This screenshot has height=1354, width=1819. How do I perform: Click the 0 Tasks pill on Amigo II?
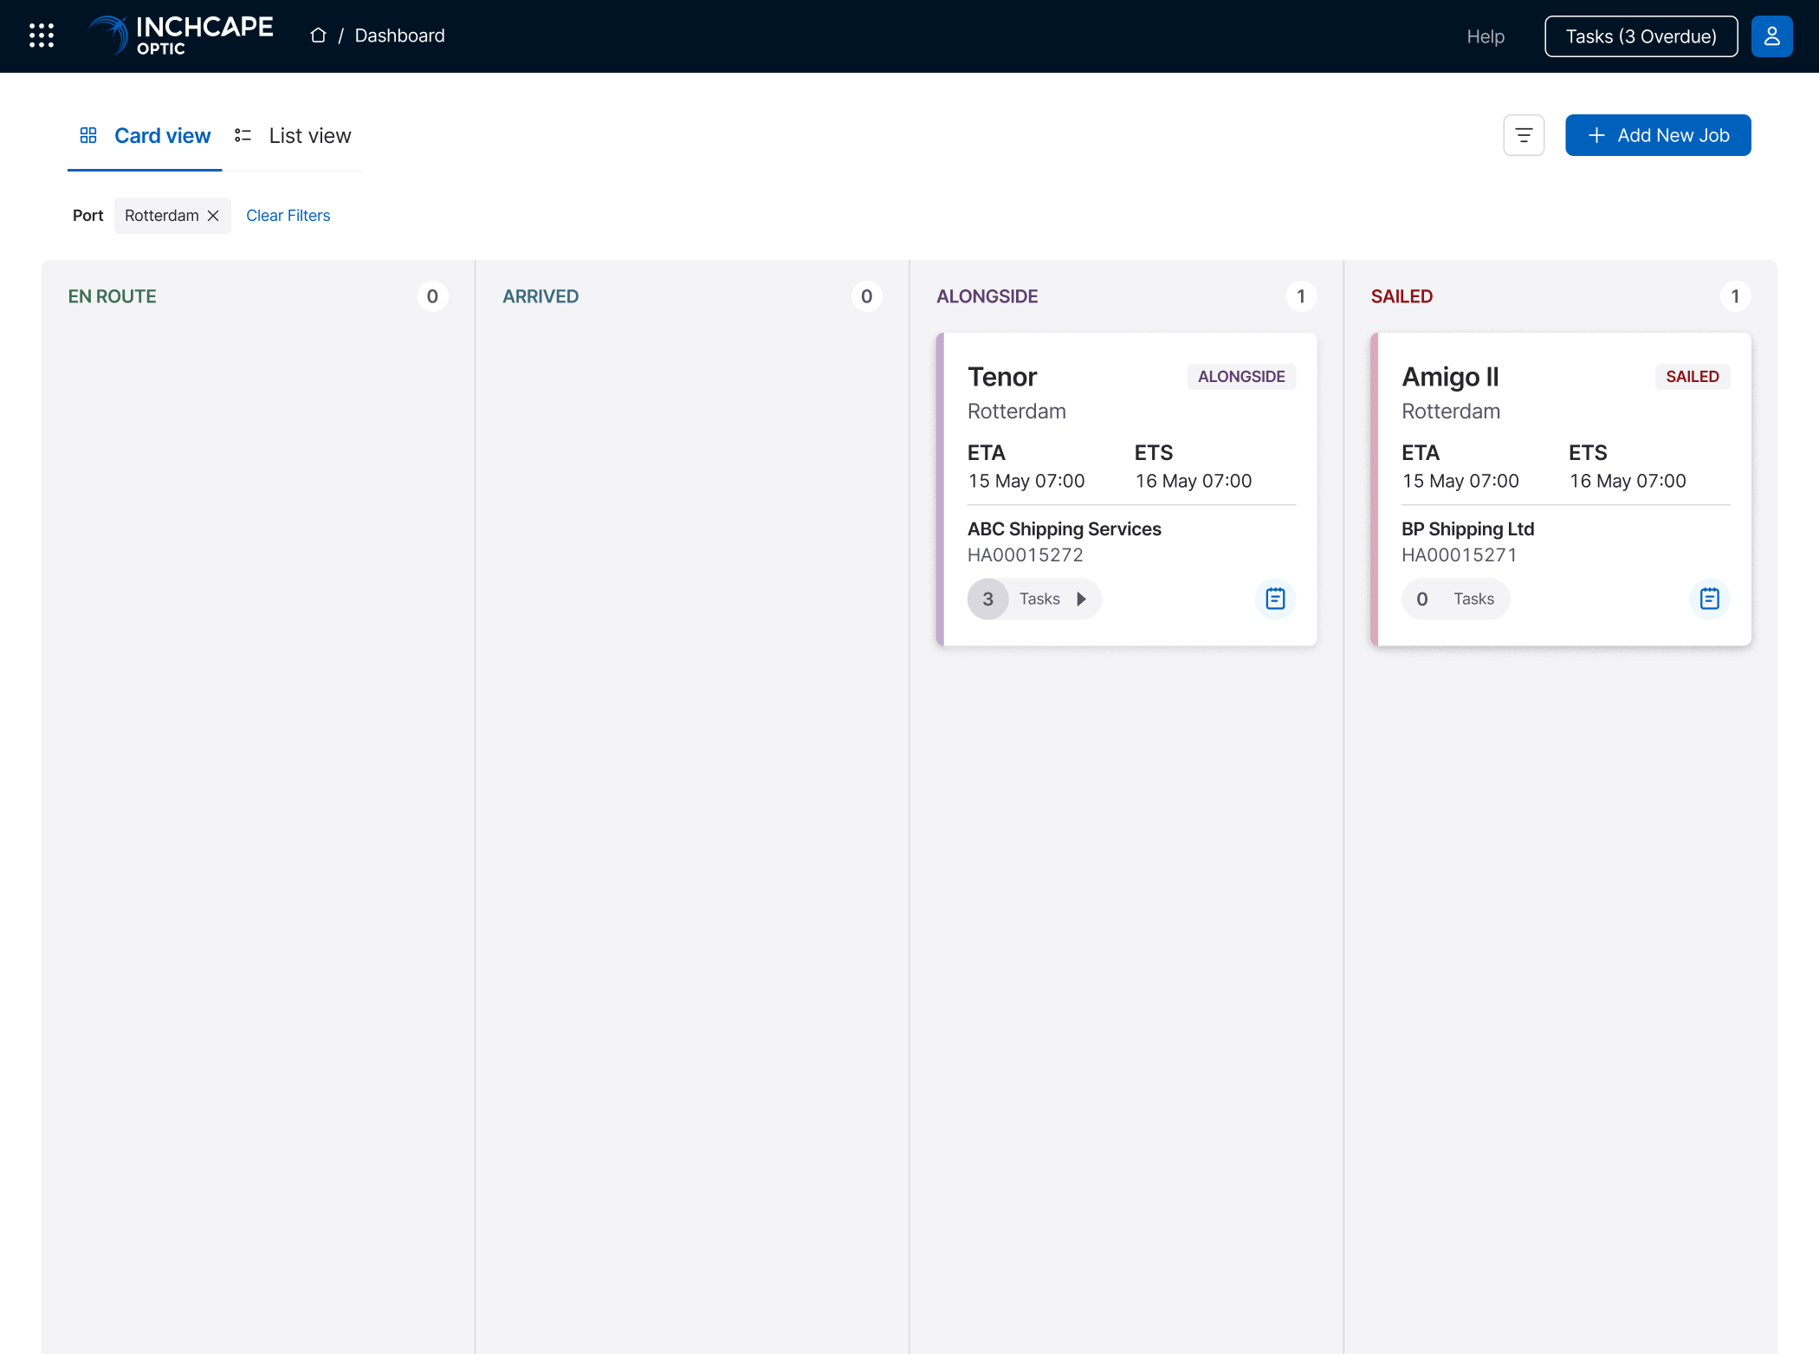pos(1456,599)
